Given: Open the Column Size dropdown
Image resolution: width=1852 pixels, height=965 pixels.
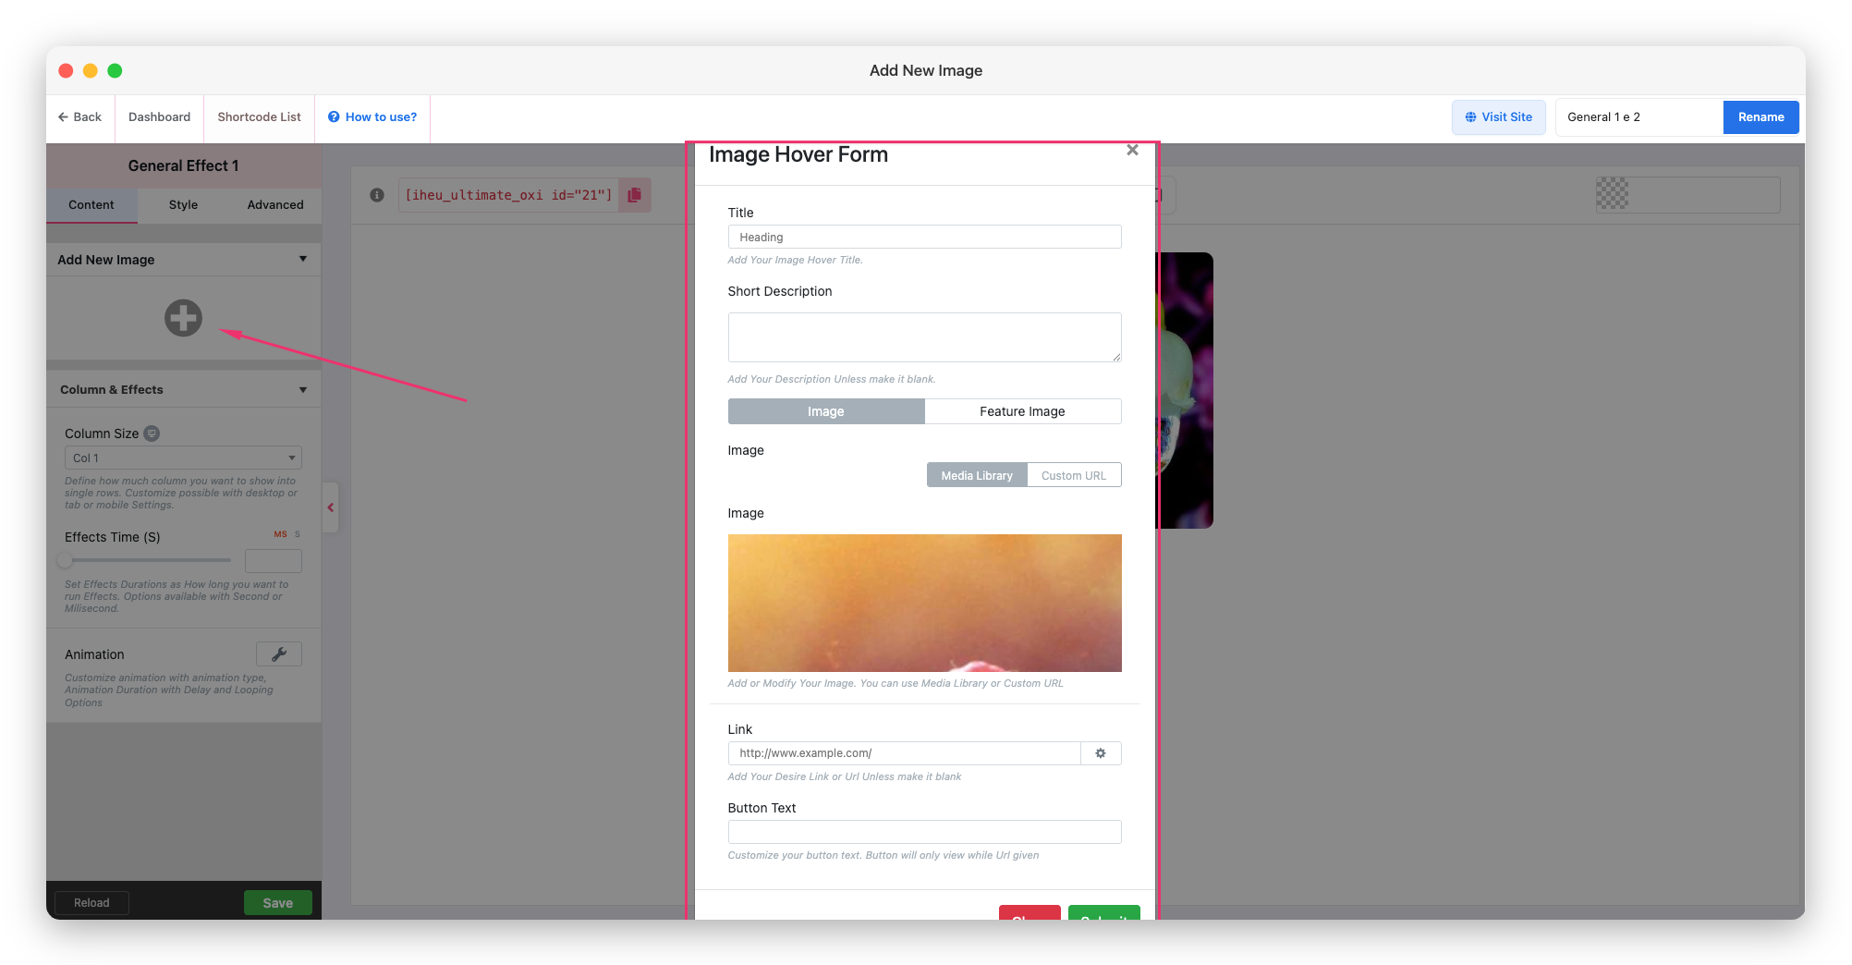Looking at the screenshot, I should coord(183,458).
